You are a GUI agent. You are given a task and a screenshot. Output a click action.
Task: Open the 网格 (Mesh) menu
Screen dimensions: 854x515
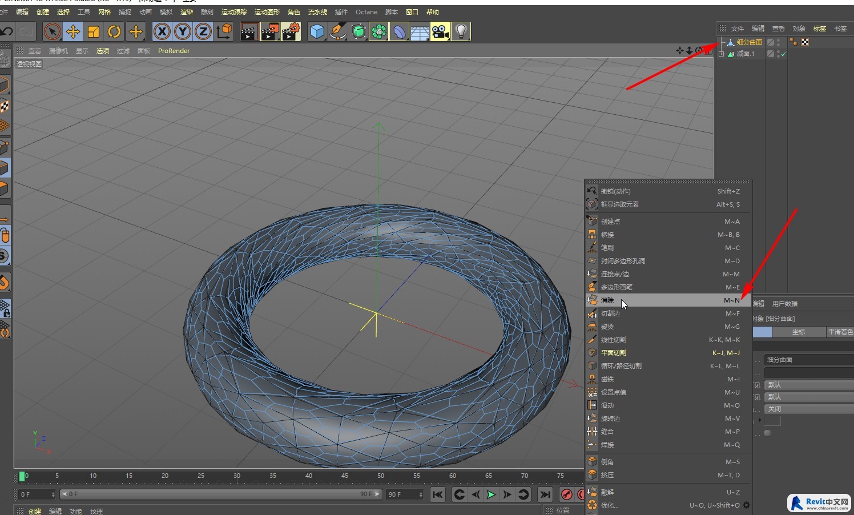tap(104, 12)
